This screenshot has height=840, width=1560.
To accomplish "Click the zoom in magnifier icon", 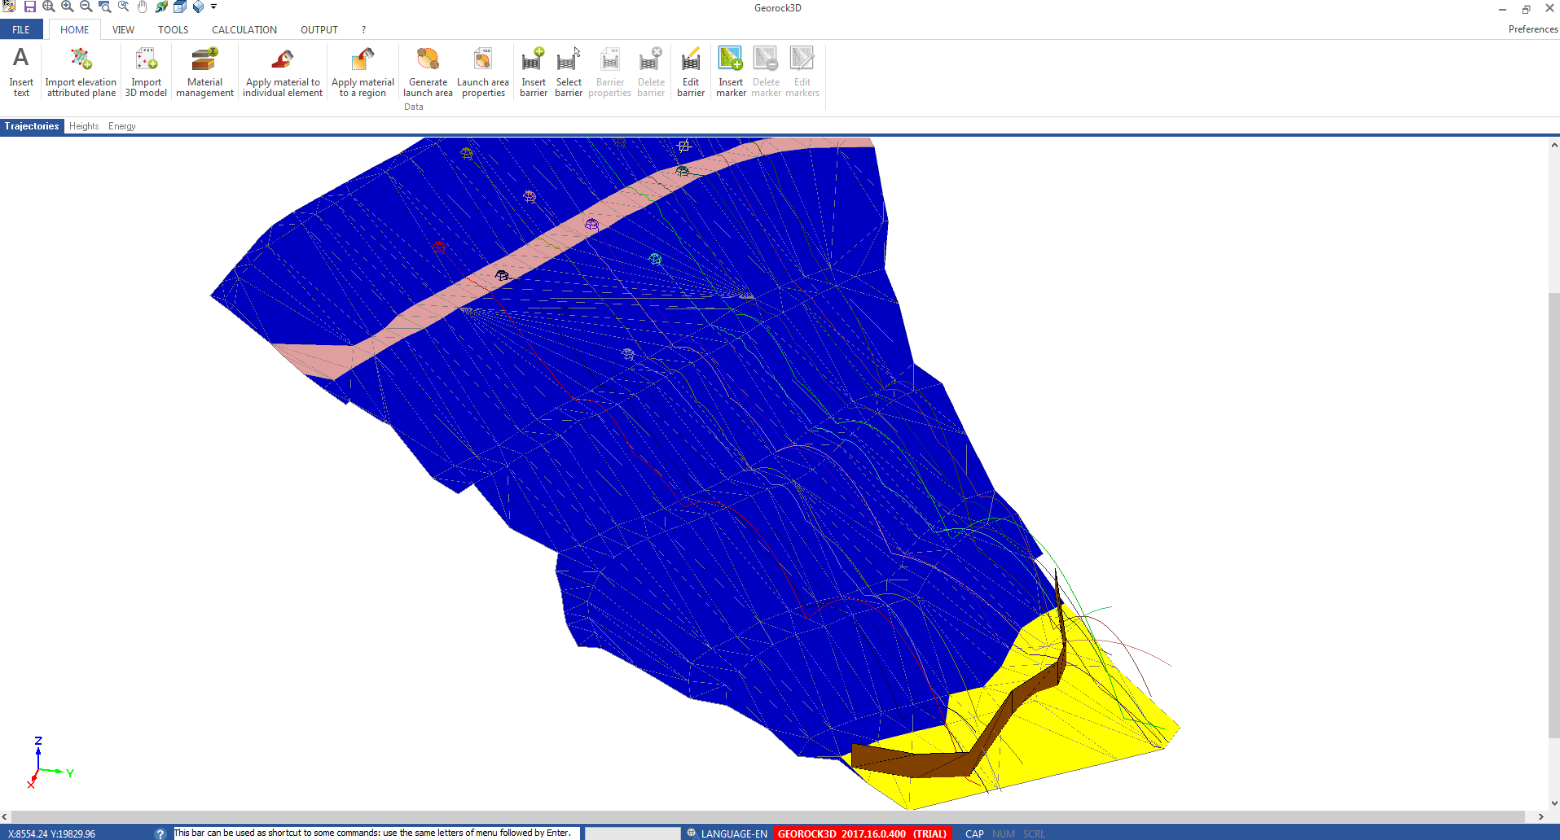I will tap(68, 7).
